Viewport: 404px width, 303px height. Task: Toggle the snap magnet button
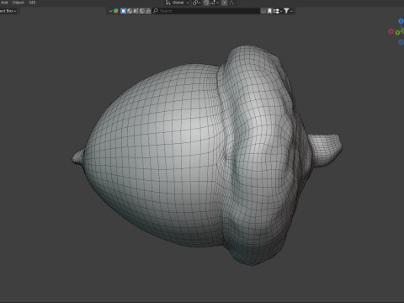(206, 3)
